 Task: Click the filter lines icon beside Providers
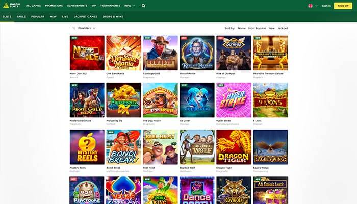click(73, 28)
